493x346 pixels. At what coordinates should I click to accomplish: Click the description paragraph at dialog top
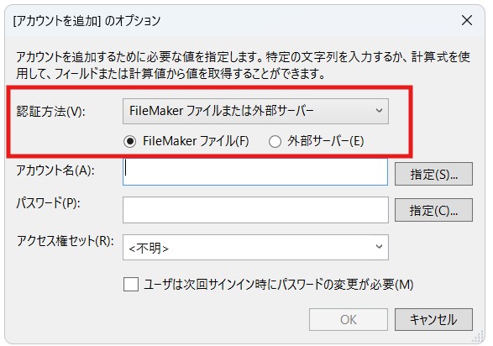243,65
